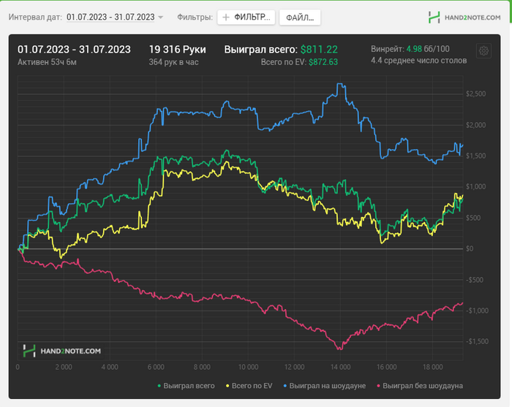512x407 pixels.
Task: Click the 4.4 среднее число столов text
Action: click(419, 61)
